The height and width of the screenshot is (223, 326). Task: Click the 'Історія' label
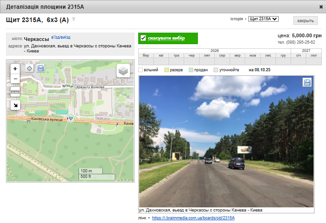coord(236,19)
